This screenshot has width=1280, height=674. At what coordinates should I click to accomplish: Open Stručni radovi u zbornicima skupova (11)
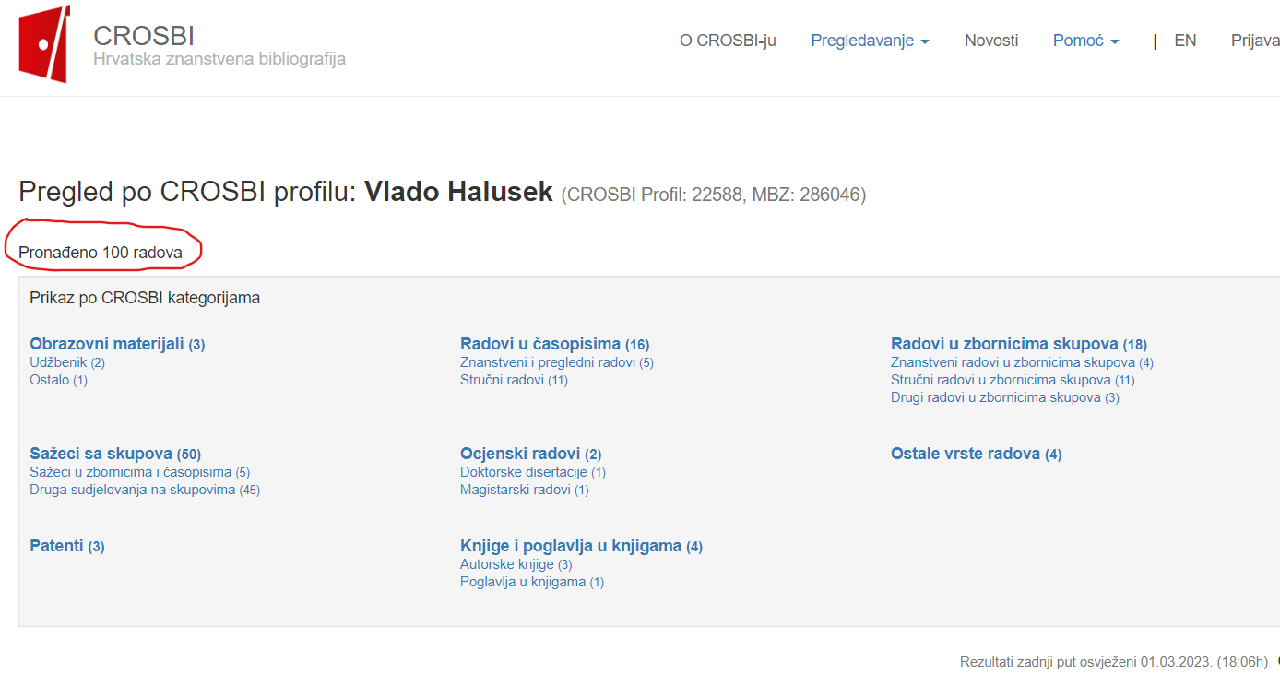[1013, 380]
